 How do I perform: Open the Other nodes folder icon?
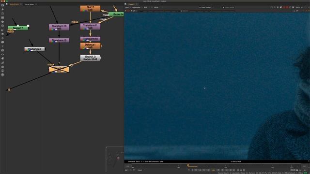[x=2, y=67]
